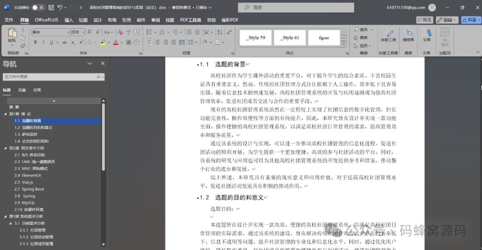Click the Decrease Font Size icon
Image resolution: width=482 pixels, height=250 pixels.
point(98,32)
